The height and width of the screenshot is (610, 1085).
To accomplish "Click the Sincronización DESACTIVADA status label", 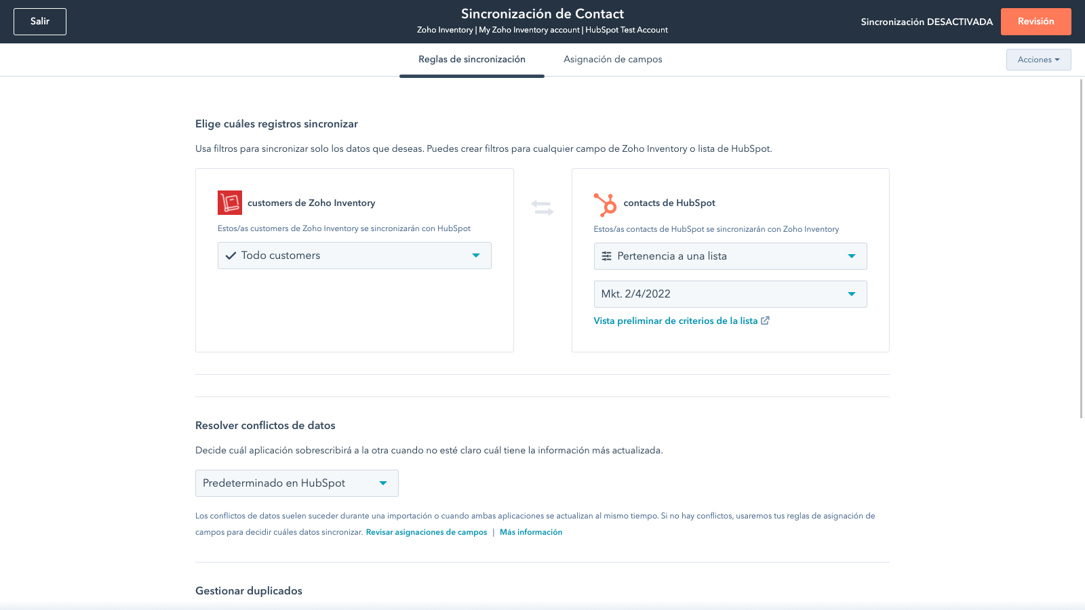I will coord(927,21).
